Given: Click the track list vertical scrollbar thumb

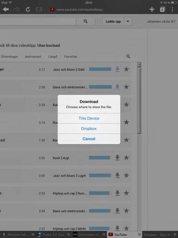Looking at the screenshot, I should 139,100.
